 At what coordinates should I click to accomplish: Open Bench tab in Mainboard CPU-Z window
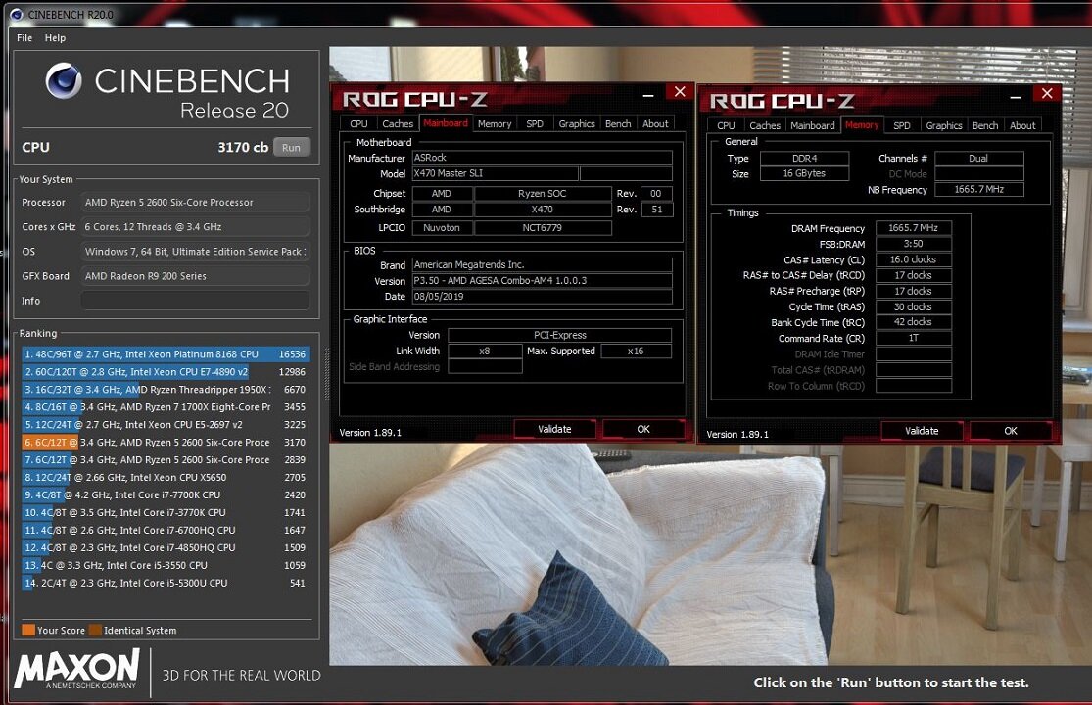tap(618, 124)
